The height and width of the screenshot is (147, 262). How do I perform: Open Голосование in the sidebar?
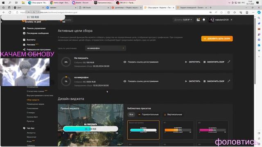tap(32, 108)
